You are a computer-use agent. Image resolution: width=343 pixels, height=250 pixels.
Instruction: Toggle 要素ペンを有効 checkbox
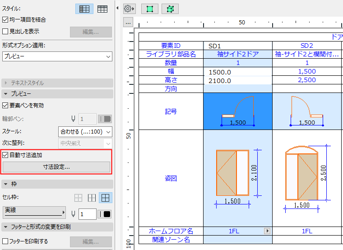click(5, 106)
